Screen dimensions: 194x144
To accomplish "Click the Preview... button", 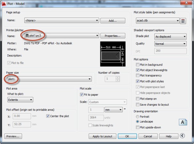I will tap(13, 136).
